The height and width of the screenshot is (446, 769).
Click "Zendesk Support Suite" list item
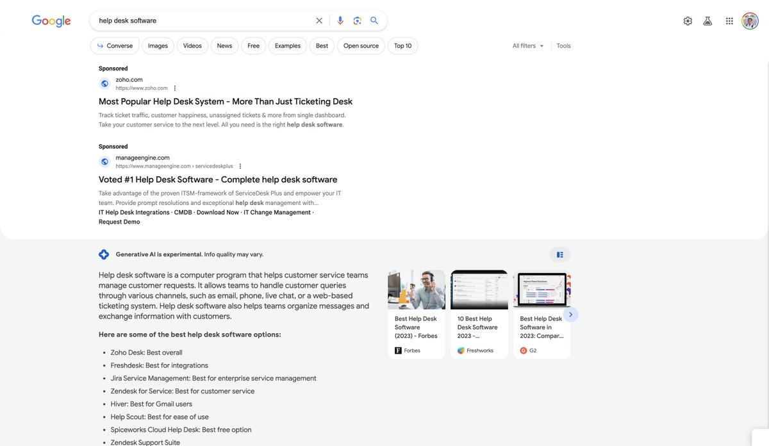click(145, 442)
